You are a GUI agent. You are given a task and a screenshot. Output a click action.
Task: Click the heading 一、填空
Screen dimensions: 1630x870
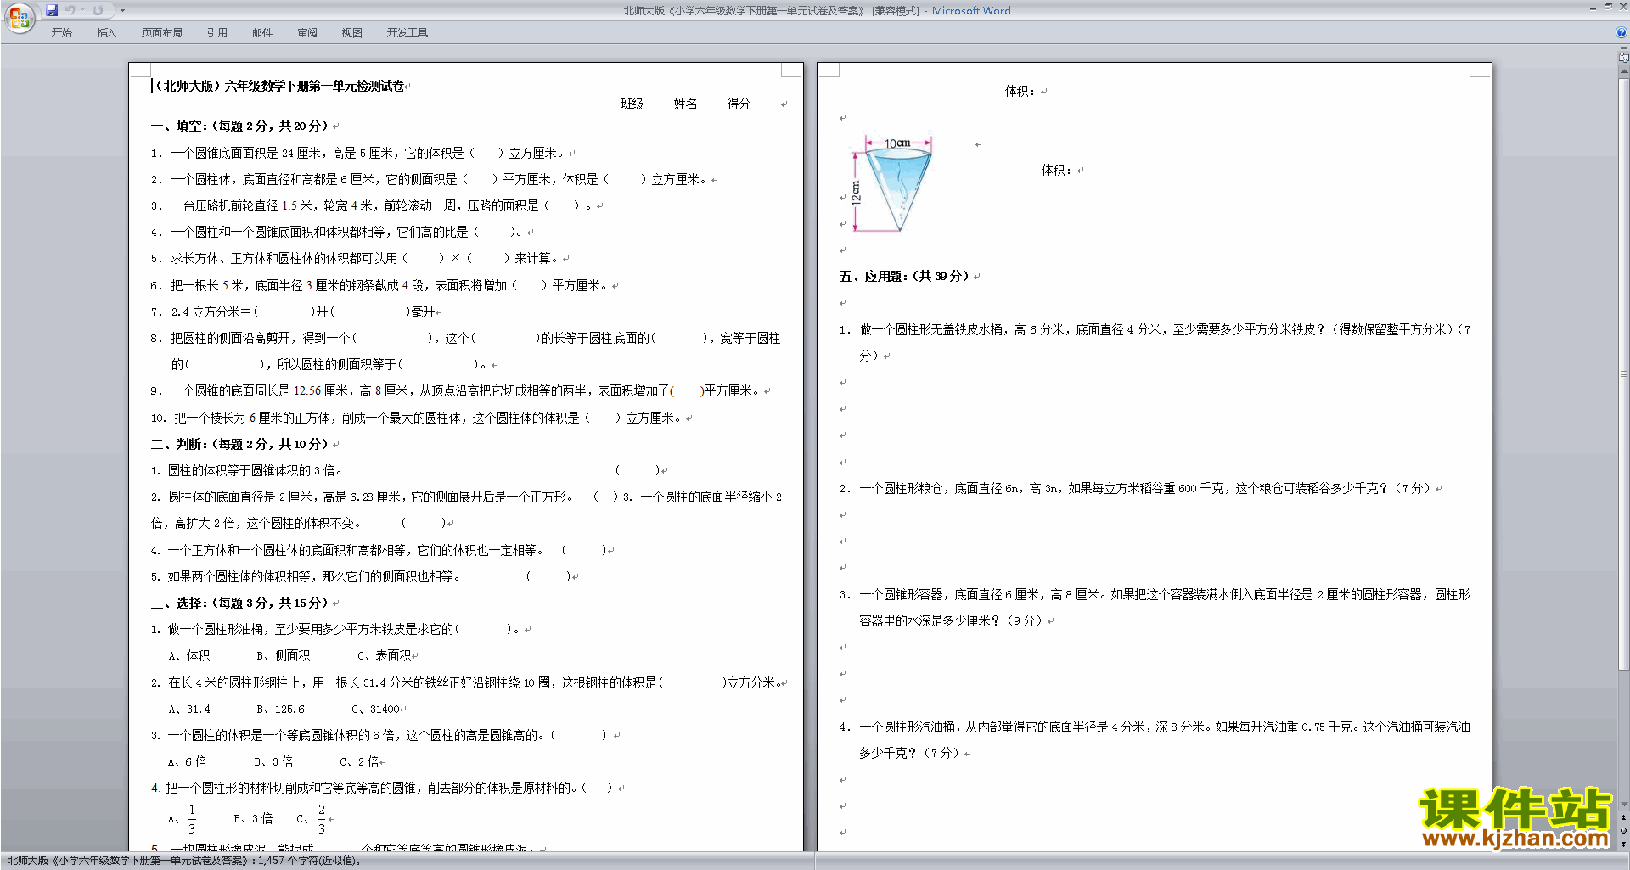coord(240,126)
